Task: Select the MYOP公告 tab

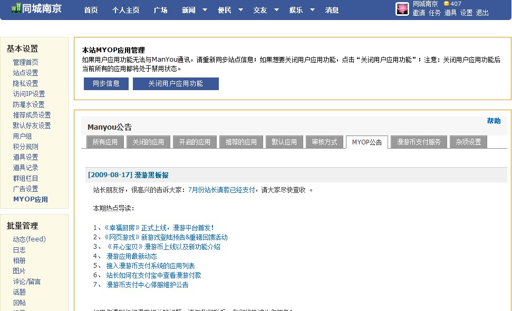Action: click(x=367, y=142)
